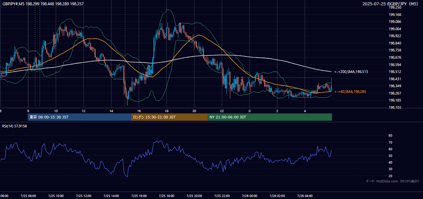Click price axis label 198.267

(x=395, y=93)
